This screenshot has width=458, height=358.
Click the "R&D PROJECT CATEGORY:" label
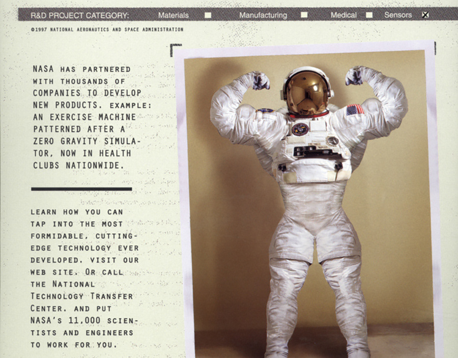click(x=80, y=15)
